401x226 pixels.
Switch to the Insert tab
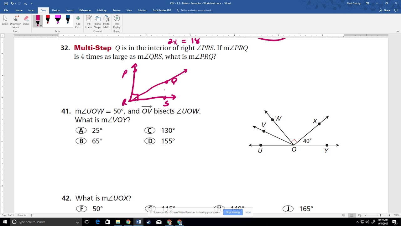(31, 10)
